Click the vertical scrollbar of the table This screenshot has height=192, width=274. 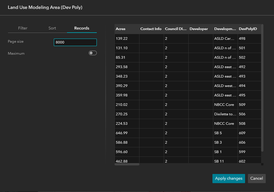click(x=262, y=88)
